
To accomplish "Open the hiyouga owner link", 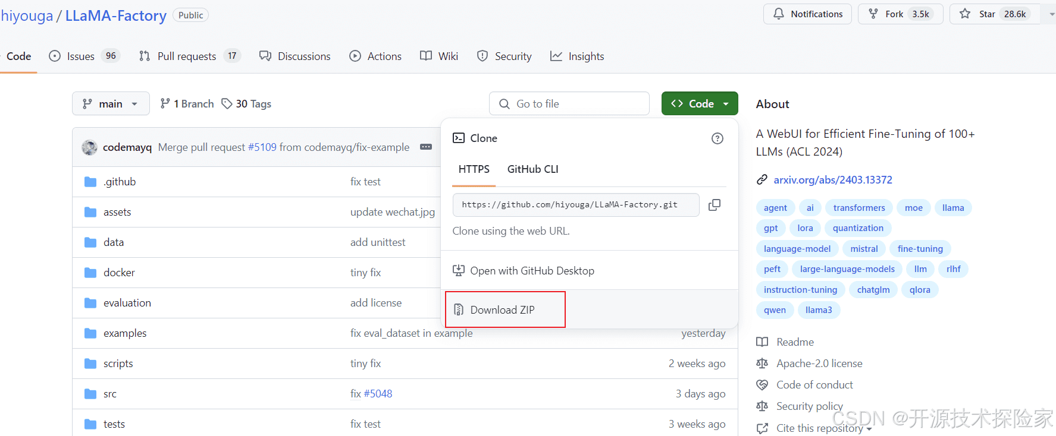I will pyautogui.click(x=27, y=16).
